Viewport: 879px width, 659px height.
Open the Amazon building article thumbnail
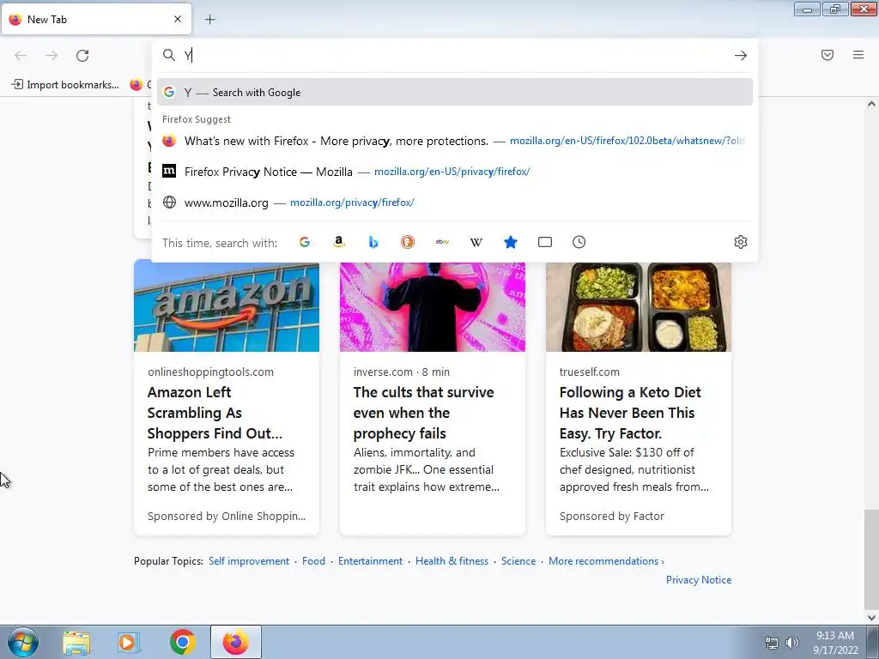pos(227,307)
